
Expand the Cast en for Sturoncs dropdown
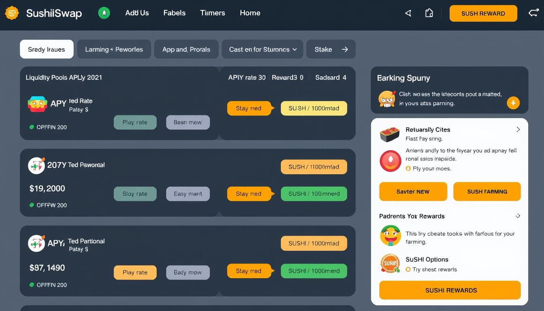coord(262,49)
